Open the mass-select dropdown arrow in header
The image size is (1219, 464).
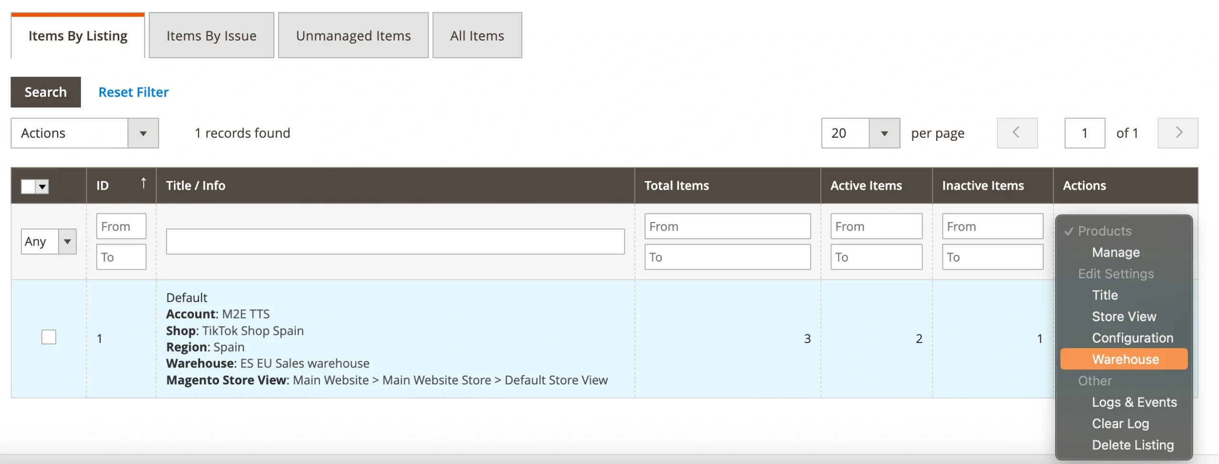coord(43,186)
